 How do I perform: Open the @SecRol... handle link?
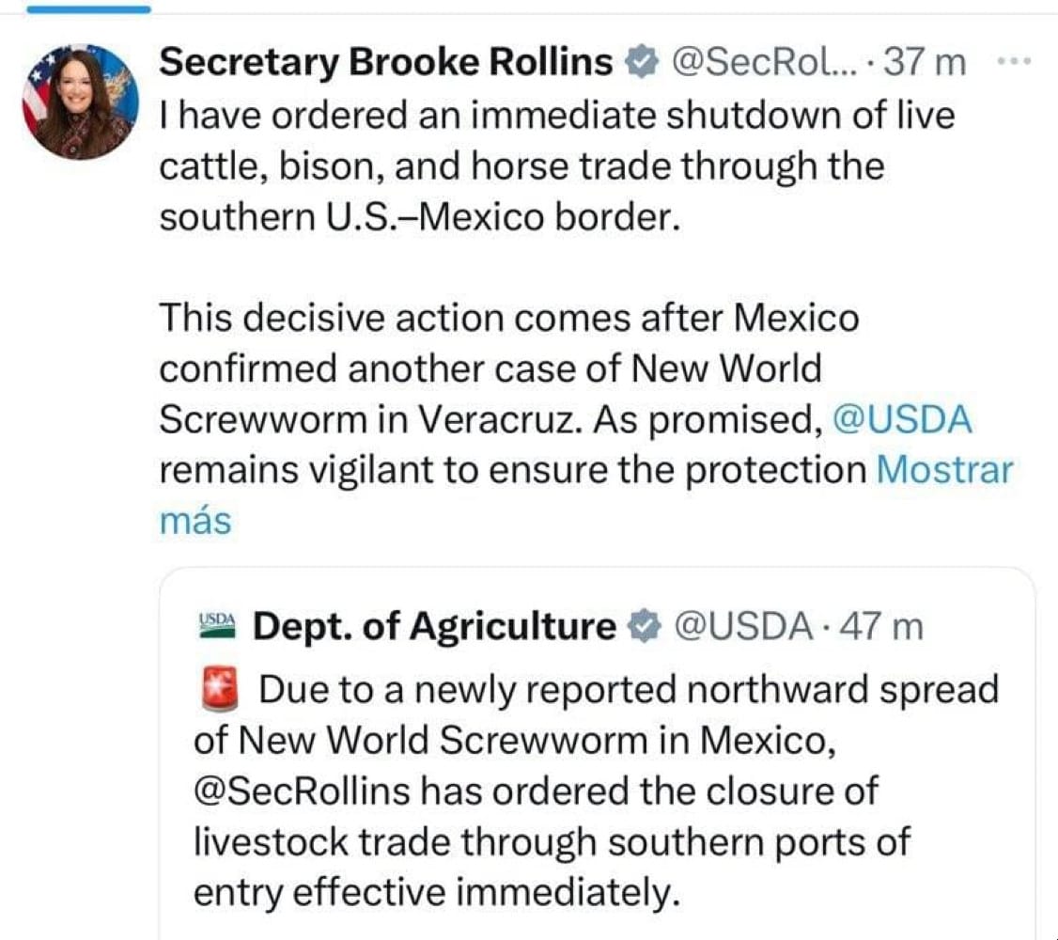tap(765, 62)
